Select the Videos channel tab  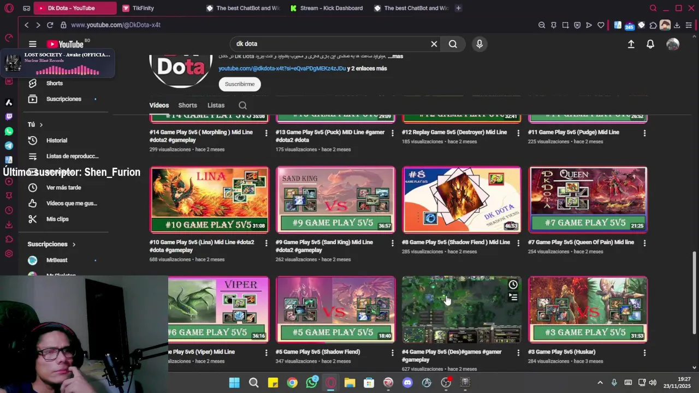point(159,105)
